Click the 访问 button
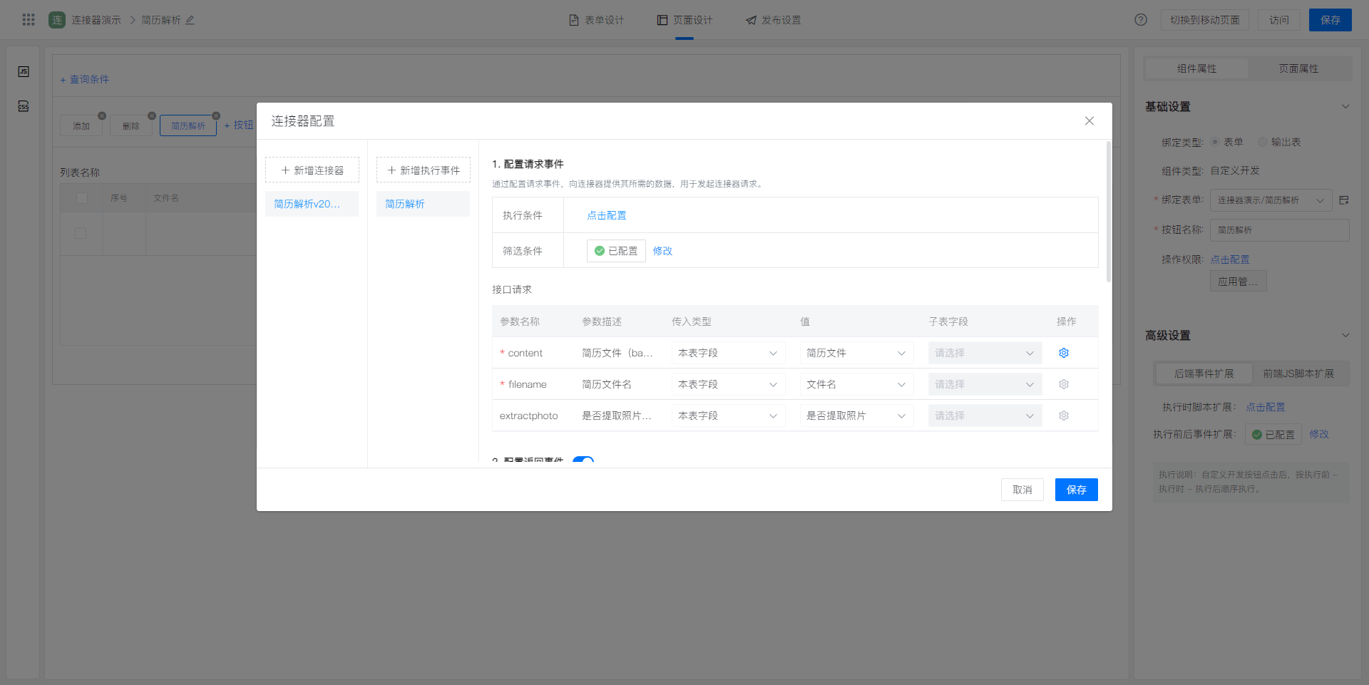The image size is (1369, 685). tap(1279, 20)
